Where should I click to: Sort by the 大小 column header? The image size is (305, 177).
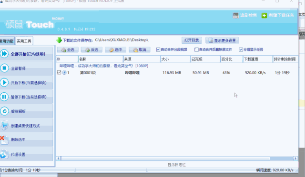pos(175,59)
